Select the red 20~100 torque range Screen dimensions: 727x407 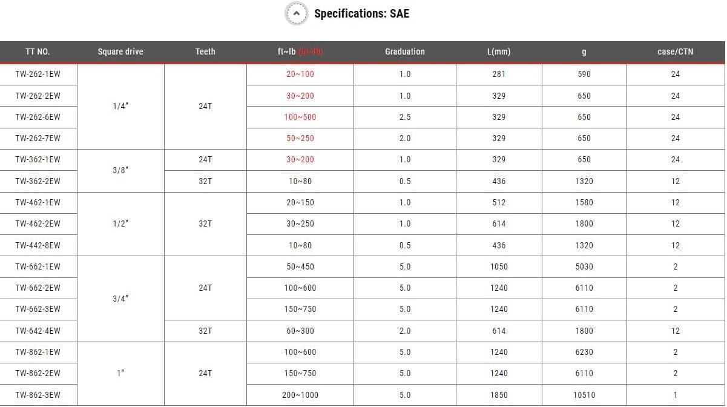[x=300, y=74]
